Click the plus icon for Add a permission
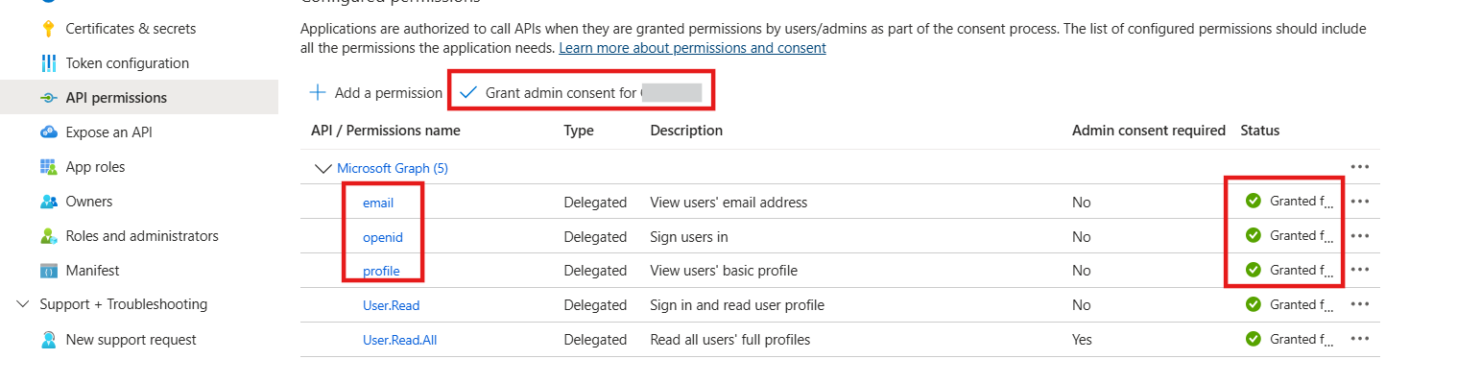Image resolution: width=1481 pixels, height=383 pixels. pyautogui.click(x=318, y=93)
